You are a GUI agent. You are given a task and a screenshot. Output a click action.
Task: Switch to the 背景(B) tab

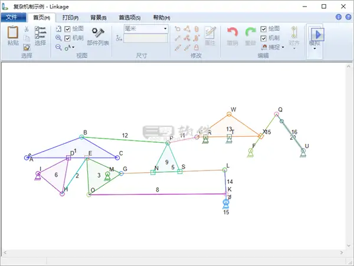[99, 18]
